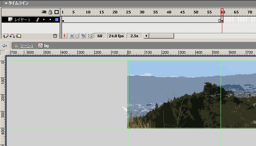
Task: Add a motion guide layer
Action: tap(12, 36)
